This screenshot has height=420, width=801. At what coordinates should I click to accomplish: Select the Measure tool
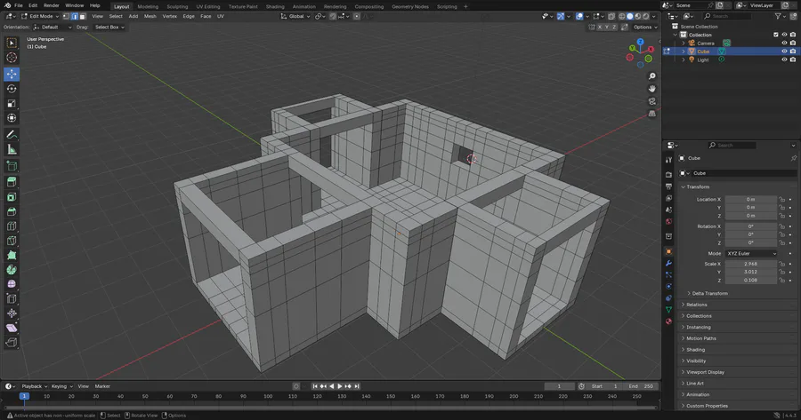pyautogui.click(x=12, y=149)
